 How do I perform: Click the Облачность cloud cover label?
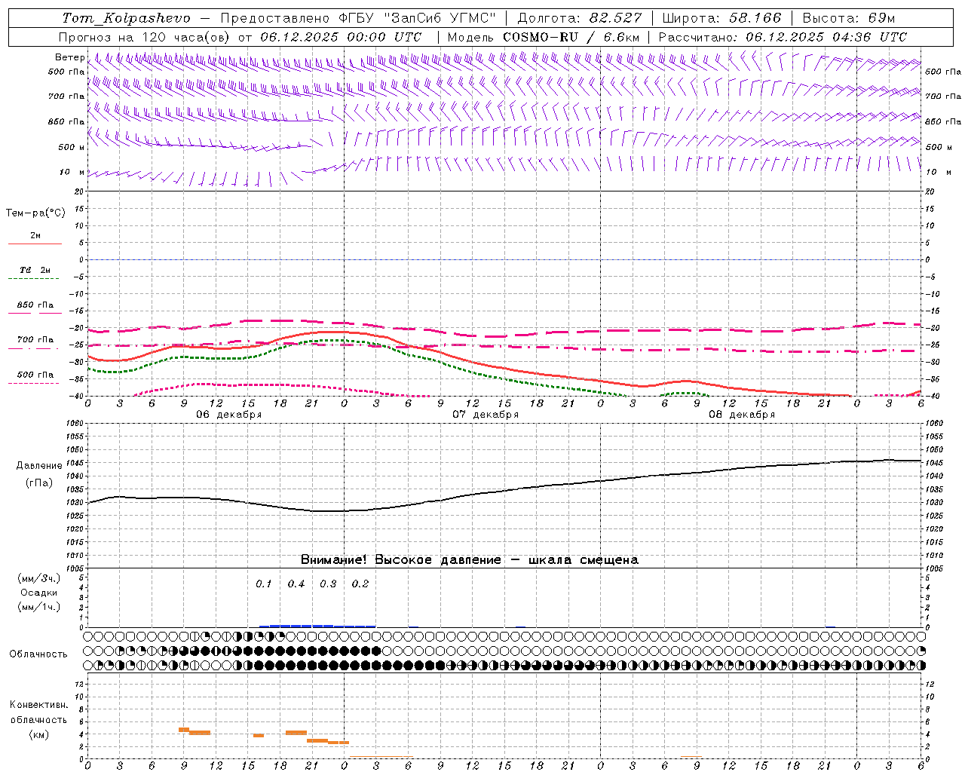coord(38,654)
